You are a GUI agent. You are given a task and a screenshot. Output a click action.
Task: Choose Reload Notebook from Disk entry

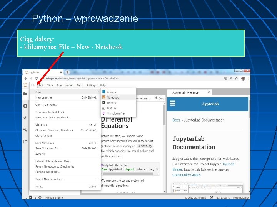coord(65,161)
